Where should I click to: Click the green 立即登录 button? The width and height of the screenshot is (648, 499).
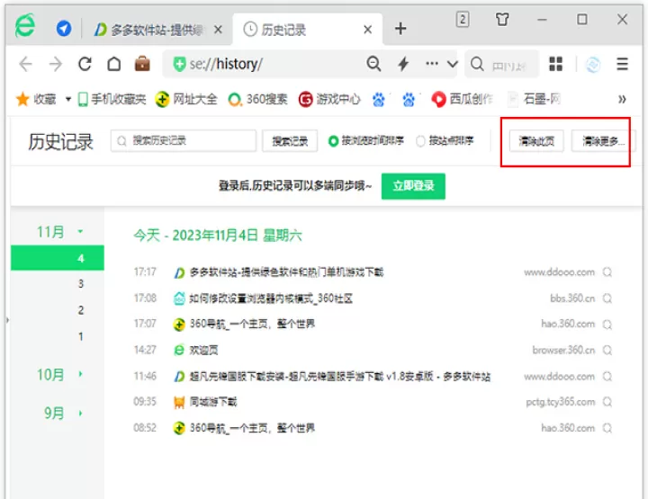click(x=413, y=186)
